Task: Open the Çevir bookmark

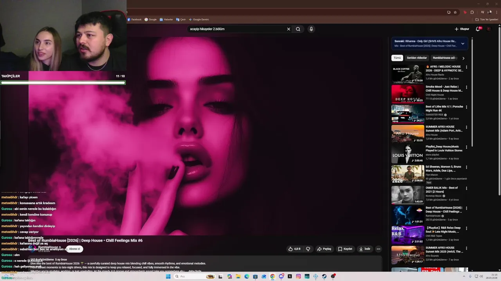Action: (x=181, y=20)
